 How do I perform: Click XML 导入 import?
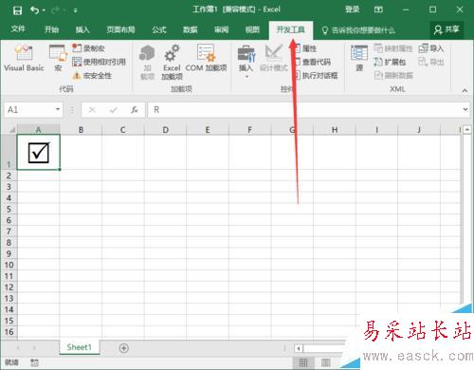[x=431, y=48]
